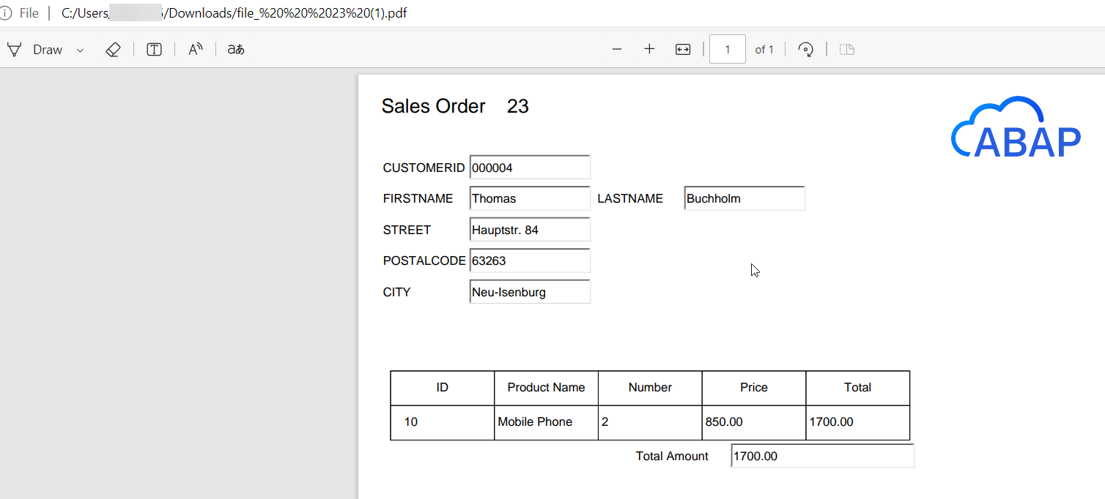Click the LASTNAME field Buchholm
Image resolution: width=1105 pixels, height=499 pixels.
click(x=744, y=198)
